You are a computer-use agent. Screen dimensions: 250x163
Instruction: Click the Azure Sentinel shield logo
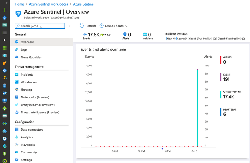tap(18, 14)
